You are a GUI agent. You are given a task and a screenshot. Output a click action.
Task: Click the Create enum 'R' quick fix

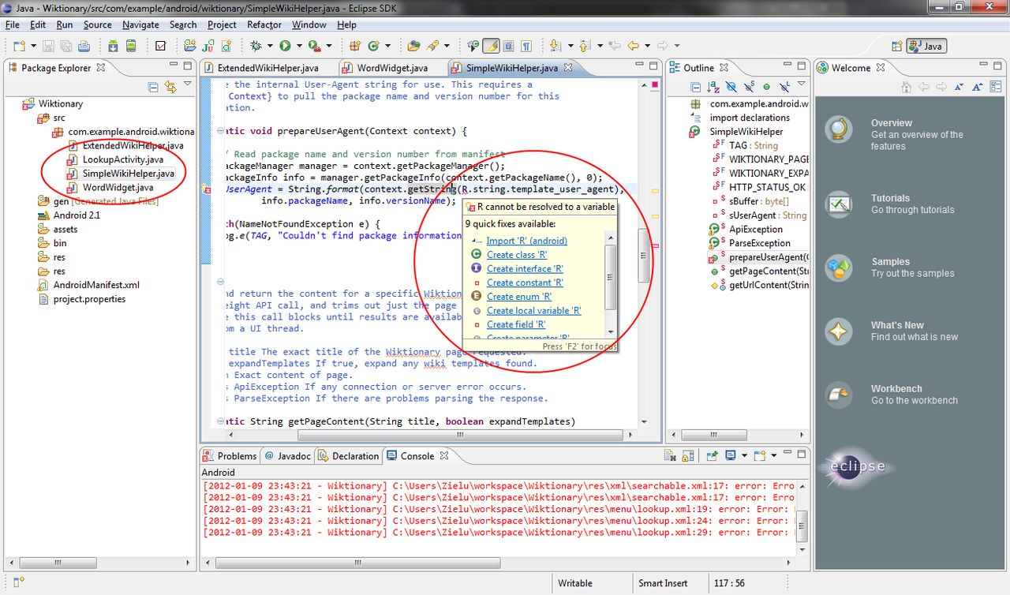519,297
